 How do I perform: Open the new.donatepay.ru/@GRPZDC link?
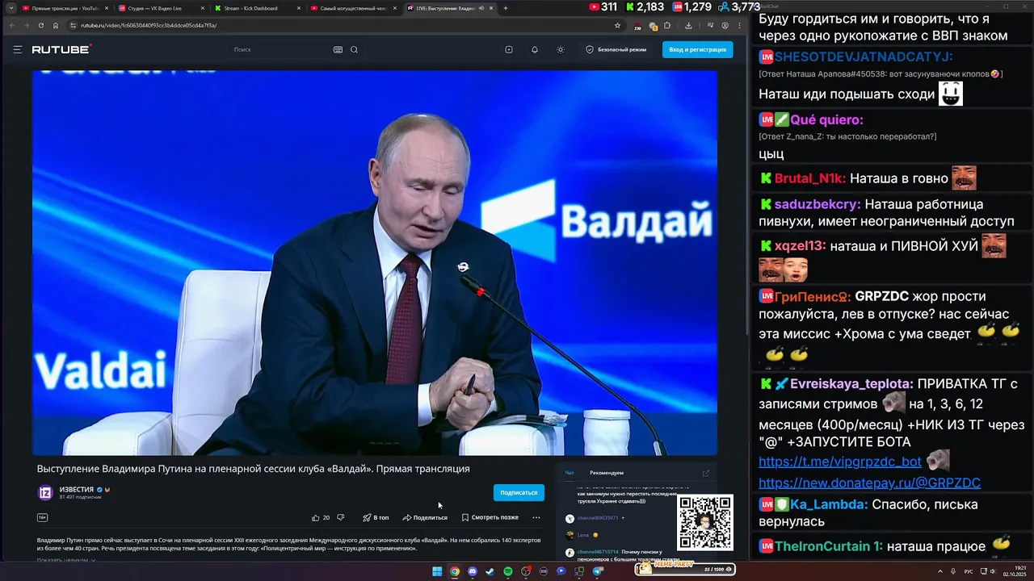pyautogui.click(x=869, y=483)
